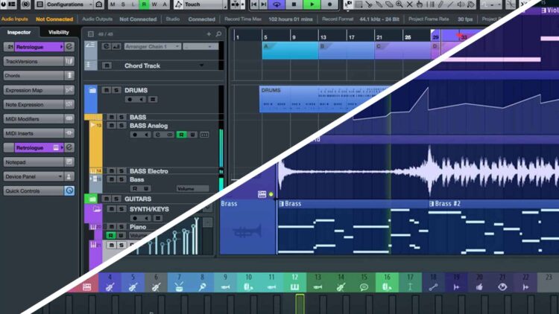Open the TrackVersions inspector section

point(39,61)
